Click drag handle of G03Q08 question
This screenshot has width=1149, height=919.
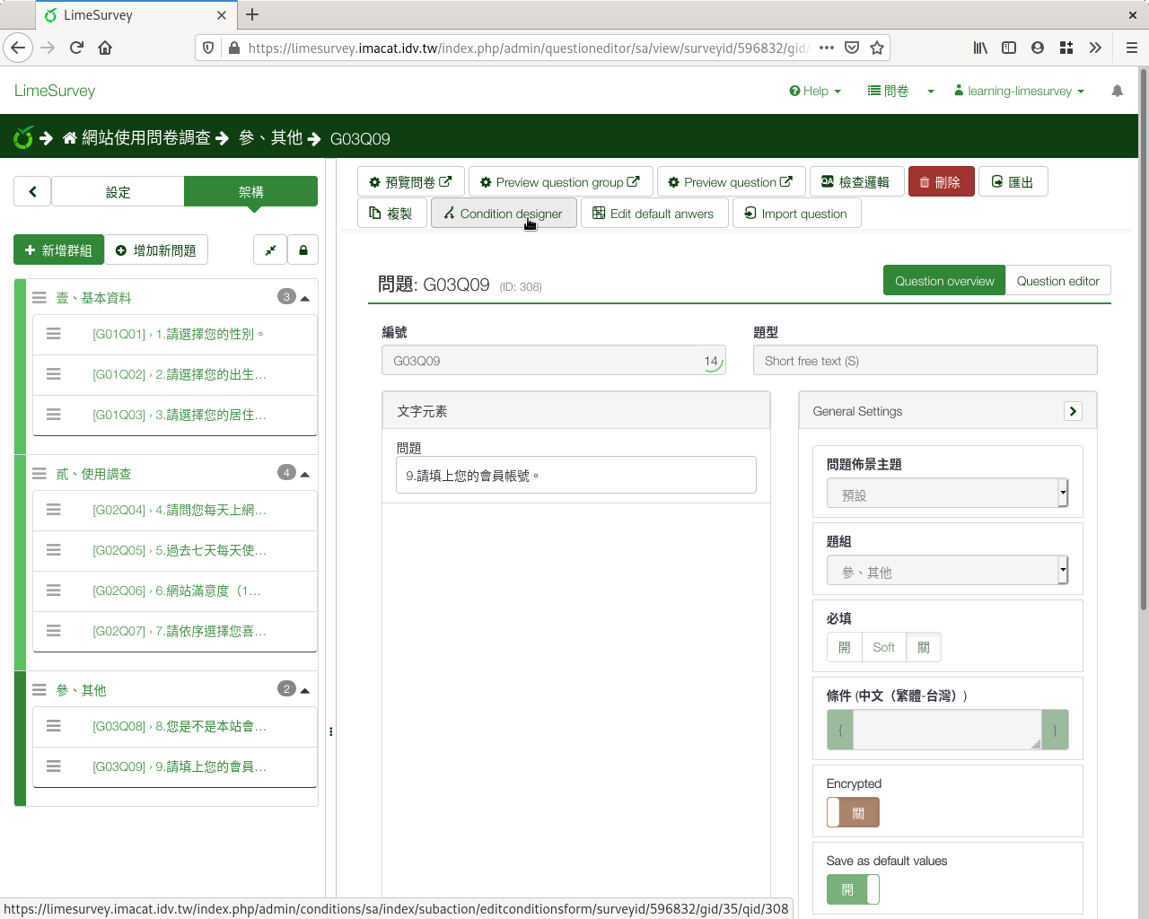point(54,726)
